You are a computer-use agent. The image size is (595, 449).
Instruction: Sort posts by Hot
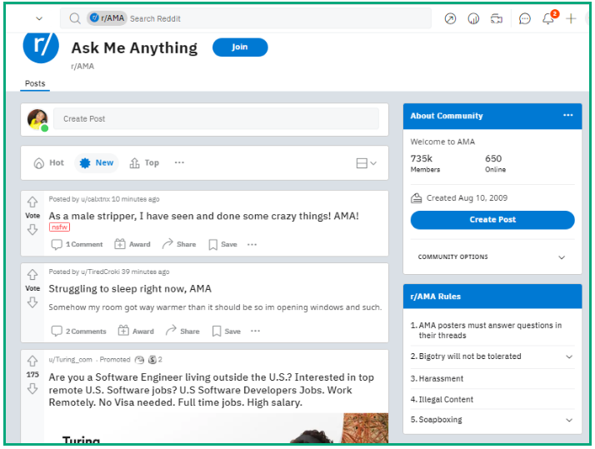pos(49,163)
